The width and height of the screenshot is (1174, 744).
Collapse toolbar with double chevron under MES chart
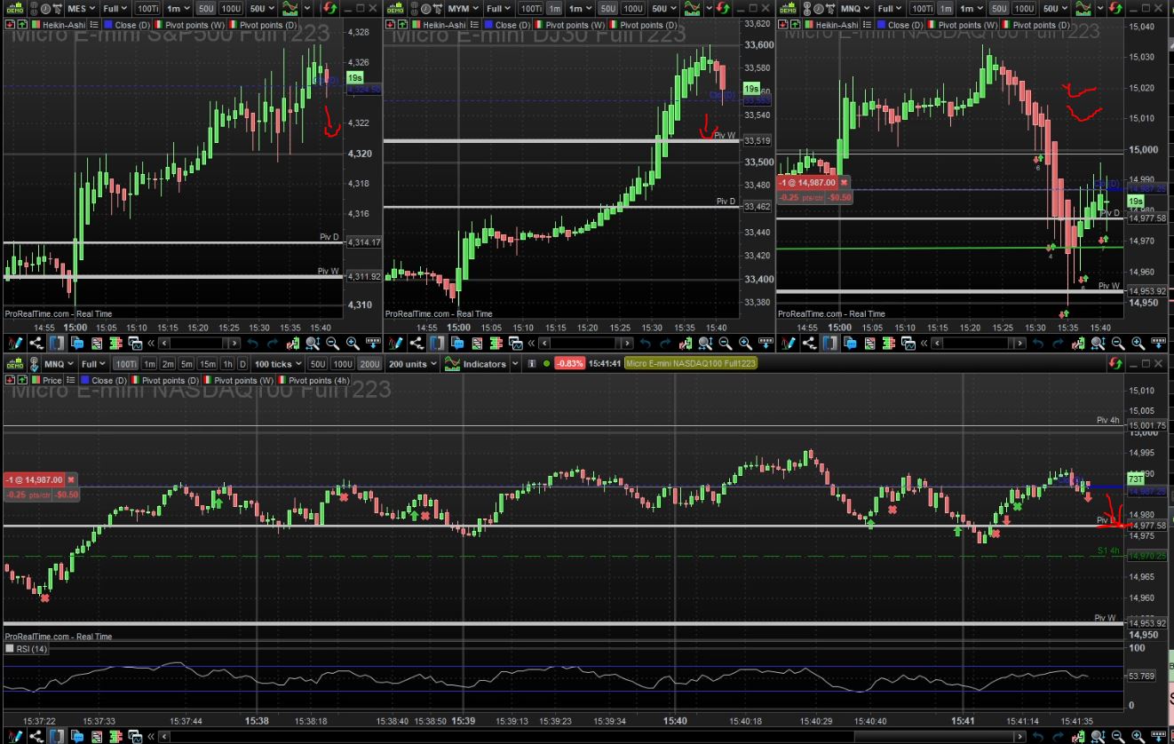click(x=151, y=343)
